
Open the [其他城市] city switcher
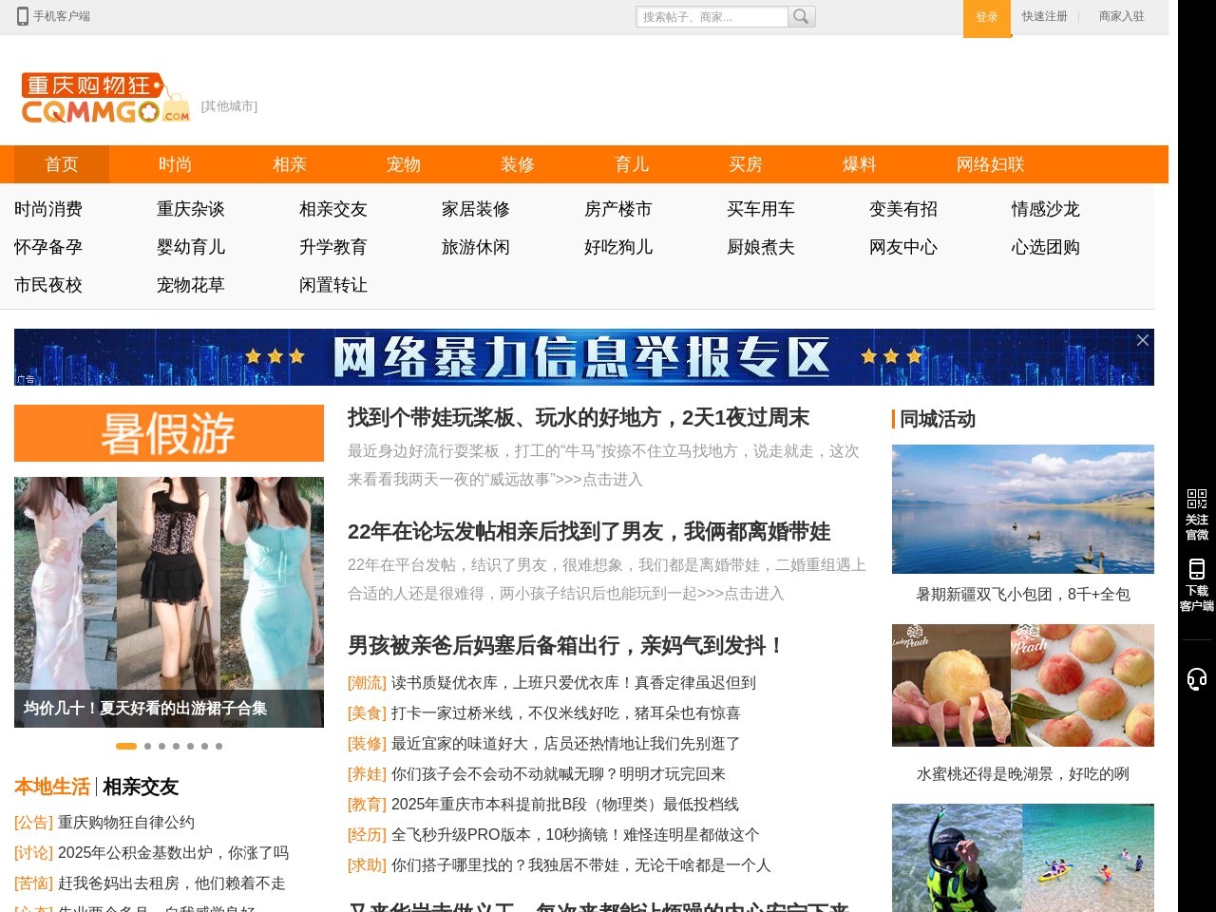(228, 106)
